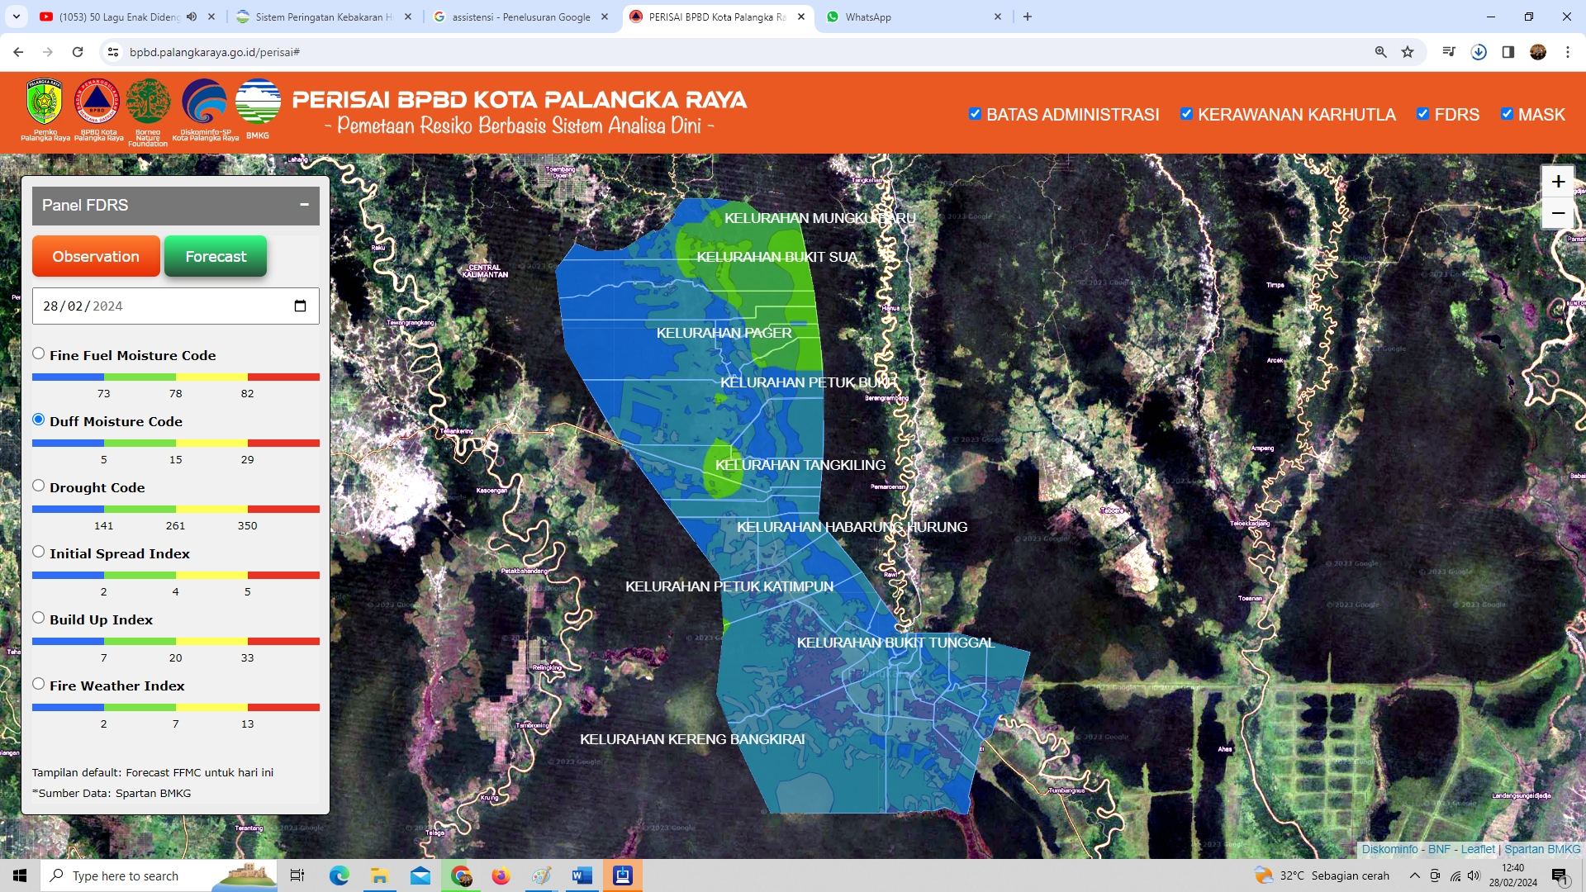Viewport: 1586px width, 892px height.
Task: Open Windows Start menu
Action: pyautogui.click(x=20, y=875)
